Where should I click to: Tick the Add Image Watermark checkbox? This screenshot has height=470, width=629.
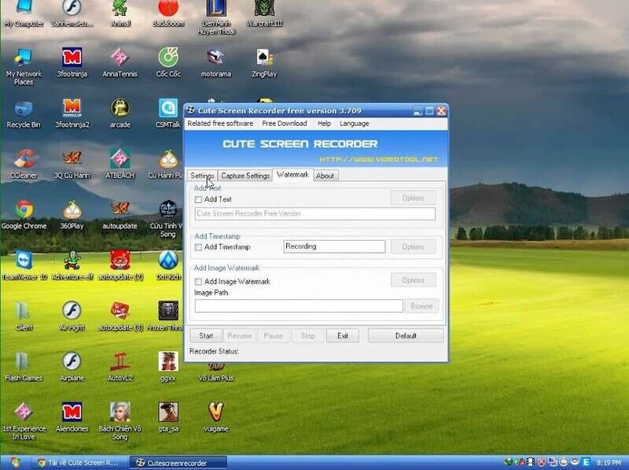(199, 281)
